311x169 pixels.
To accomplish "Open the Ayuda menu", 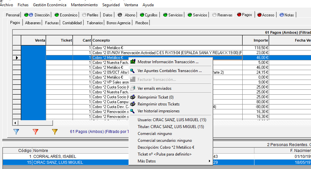I will 148,5.
